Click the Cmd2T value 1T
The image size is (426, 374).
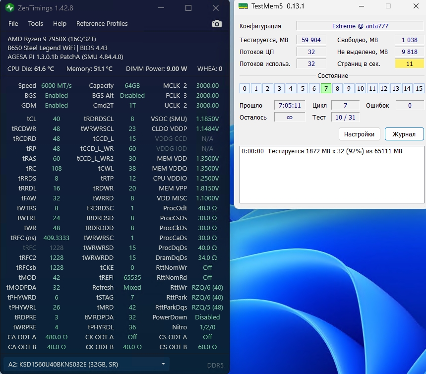coord(132,106)
